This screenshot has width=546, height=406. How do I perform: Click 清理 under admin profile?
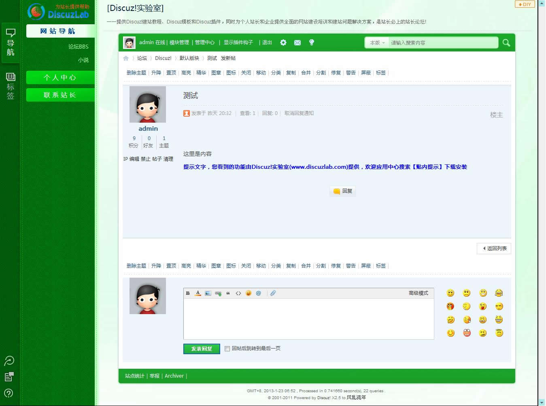168,159
